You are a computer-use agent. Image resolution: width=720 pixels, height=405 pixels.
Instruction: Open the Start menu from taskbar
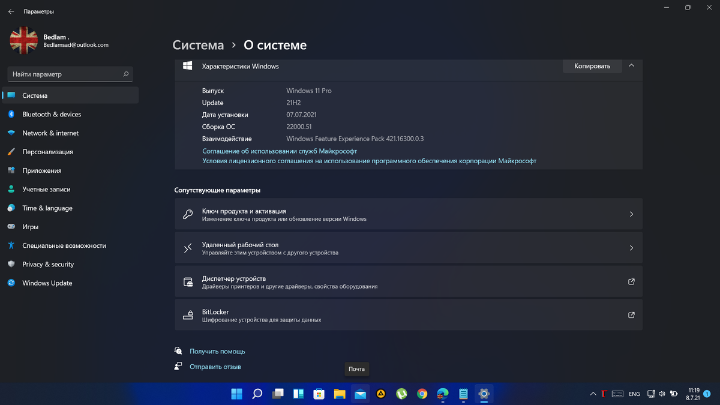(x=237, y=394)
